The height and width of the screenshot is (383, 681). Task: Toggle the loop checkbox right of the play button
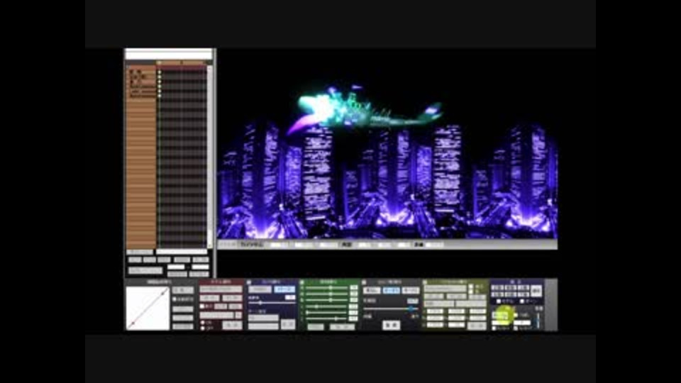point(516,315)
